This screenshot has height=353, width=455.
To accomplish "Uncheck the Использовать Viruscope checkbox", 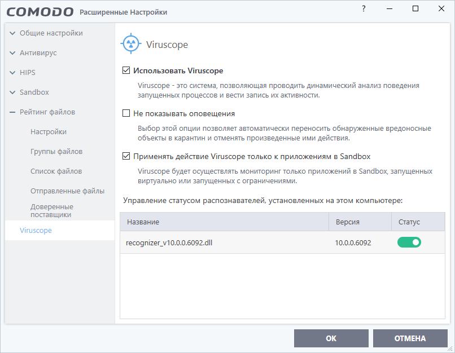I will [126, 71].
